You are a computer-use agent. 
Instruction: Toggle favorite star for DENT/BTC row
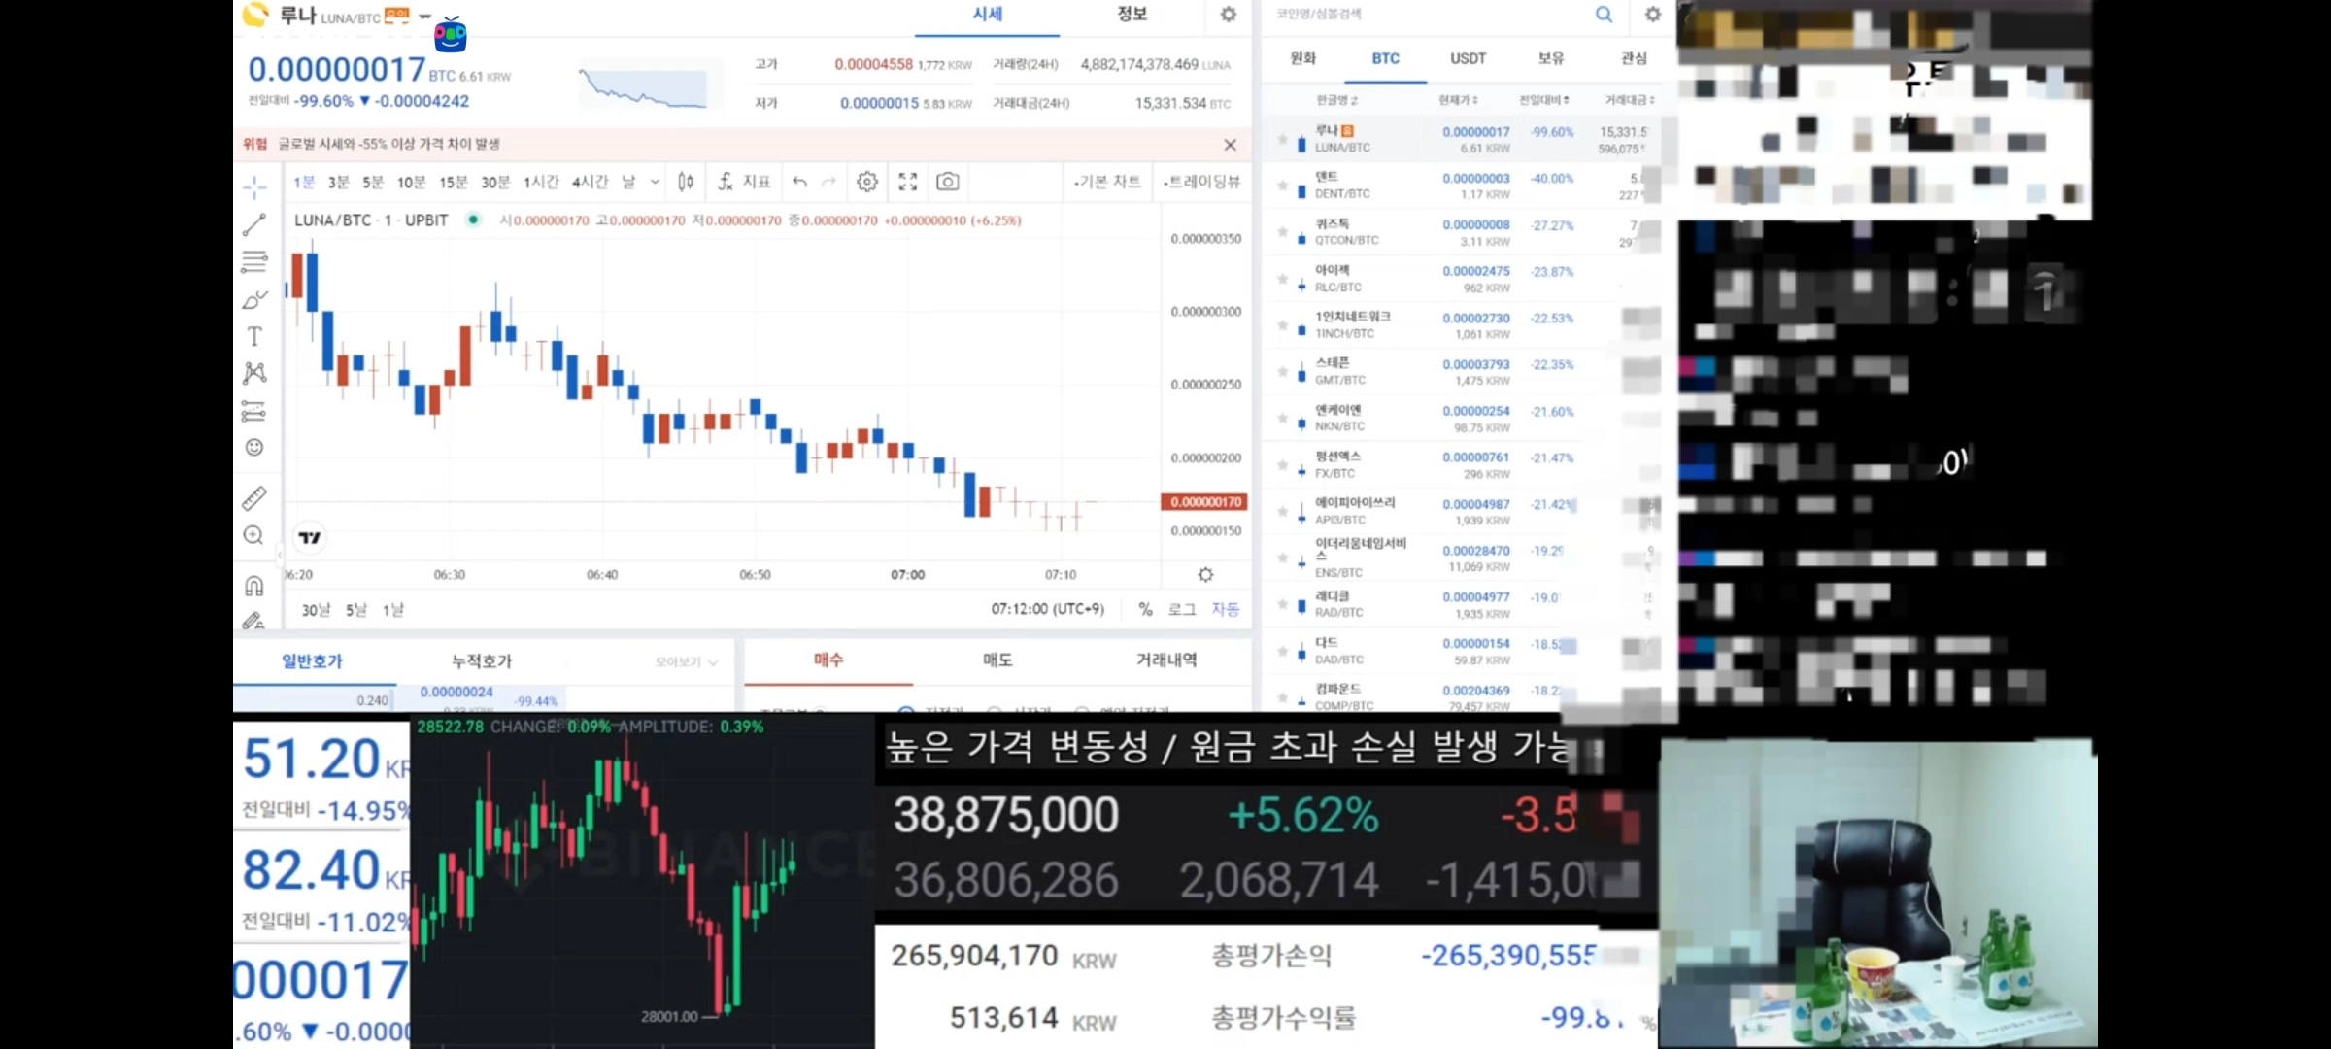tap(1282, 186)
